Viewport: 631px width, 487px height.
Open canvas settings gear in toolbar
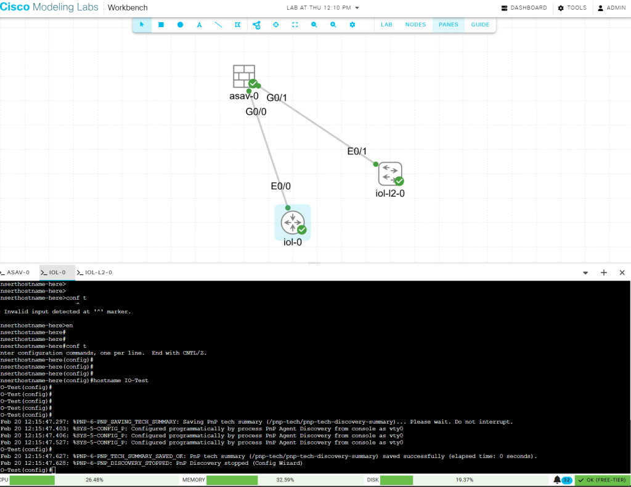[x=352, y=25]
